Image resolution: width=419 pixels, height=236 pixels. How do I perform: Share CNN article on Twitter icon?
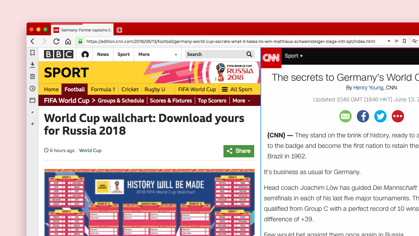[x=380, y=116]
